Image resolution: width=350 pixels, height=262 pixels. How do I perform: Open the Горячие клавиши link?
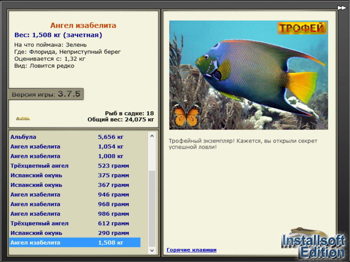click(192, 250)
